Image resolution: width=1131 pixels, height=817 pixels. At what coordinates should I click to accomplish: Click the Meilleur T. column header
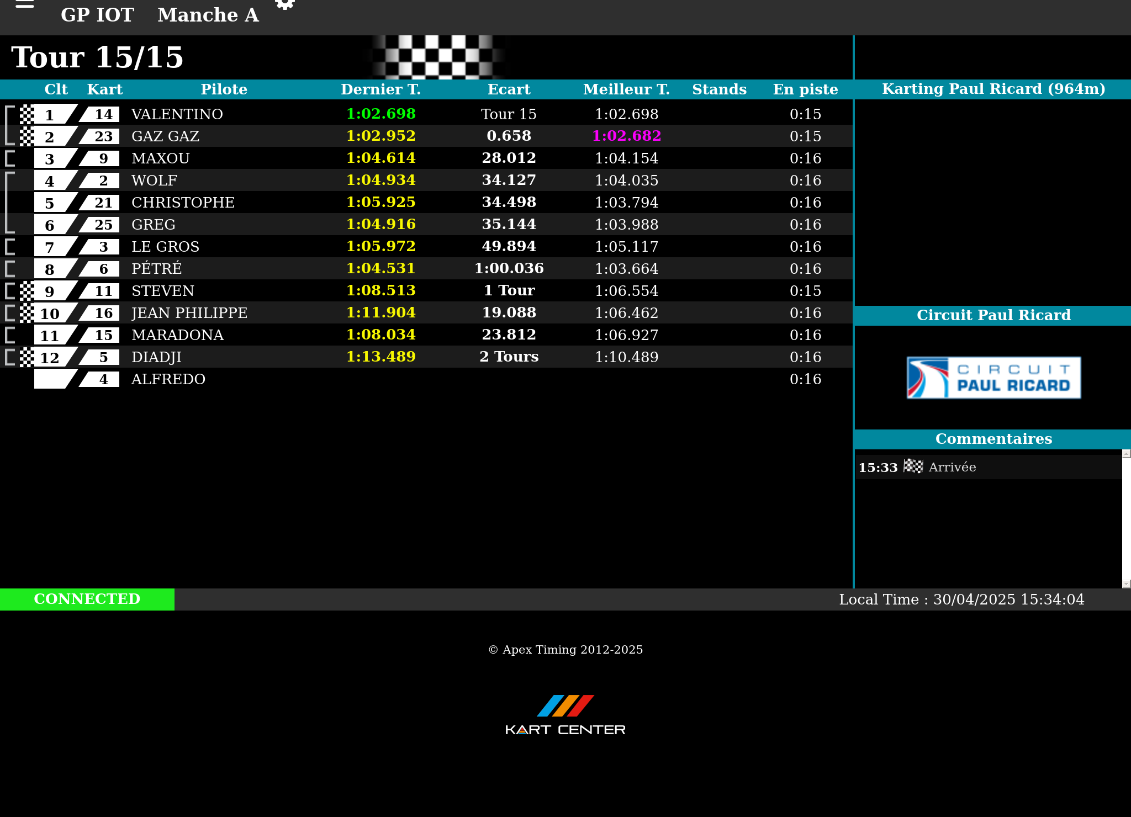click(x=626, y=89)
